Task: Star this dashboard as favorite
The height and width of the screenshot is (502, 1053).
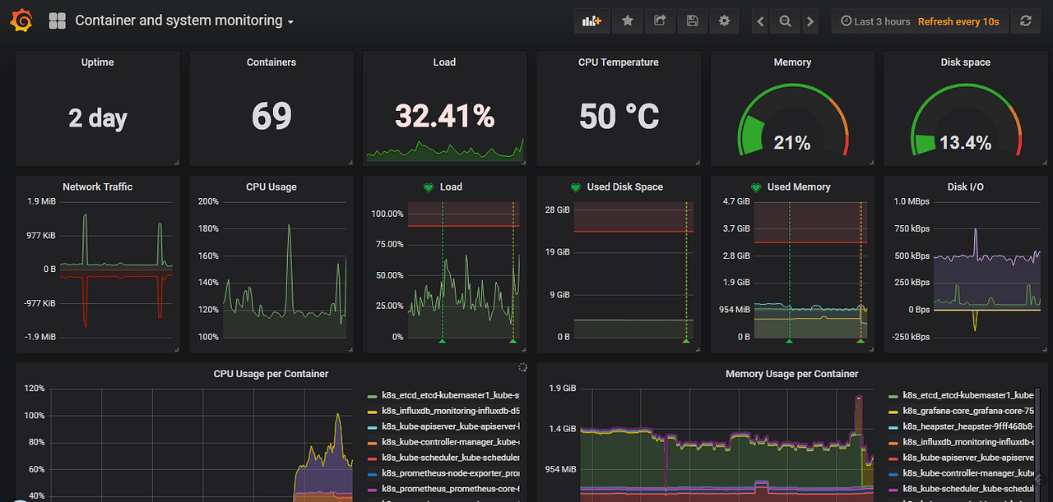Action: click(x=628, y=21)
